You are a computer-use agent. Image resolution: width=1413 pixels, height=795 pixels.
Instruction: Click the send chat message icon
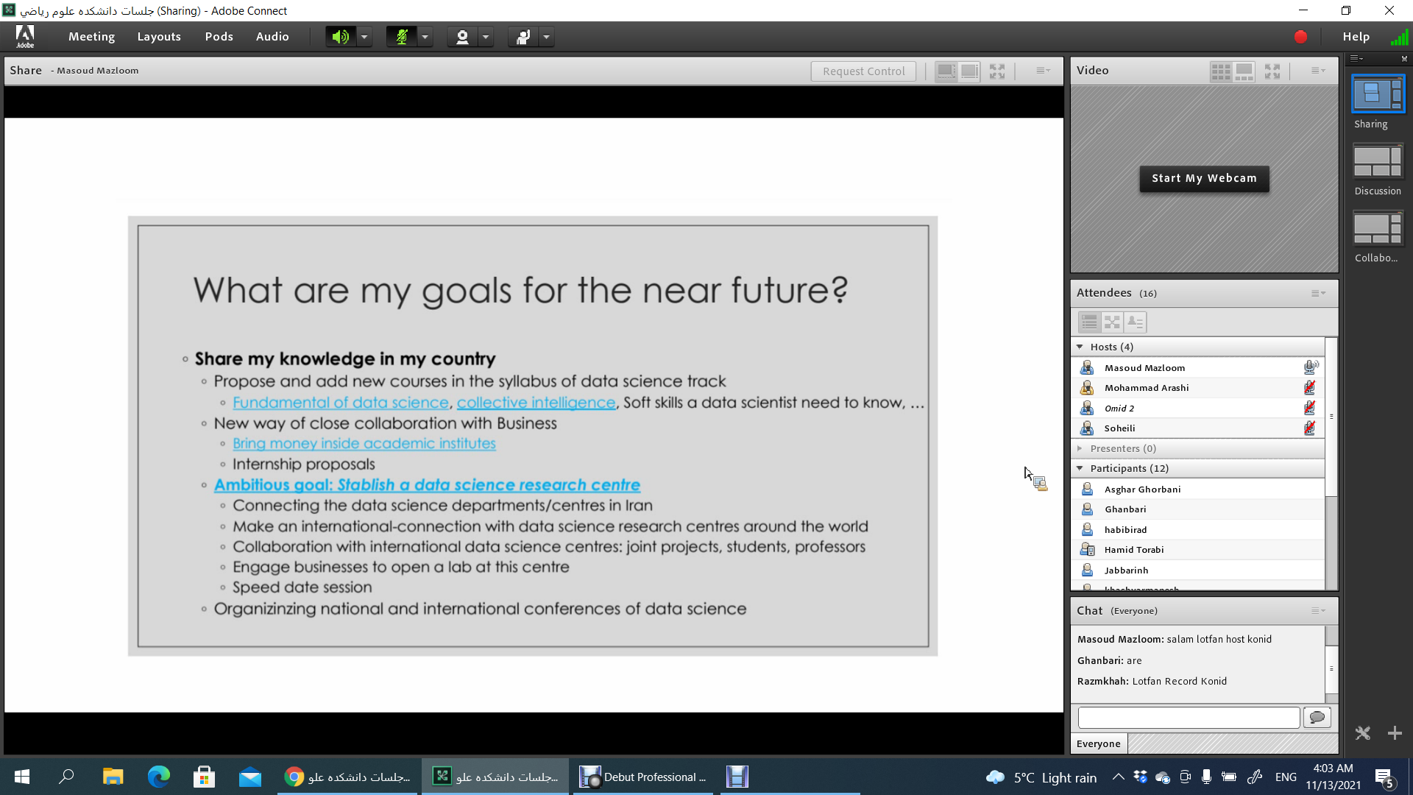(1317, 717)
